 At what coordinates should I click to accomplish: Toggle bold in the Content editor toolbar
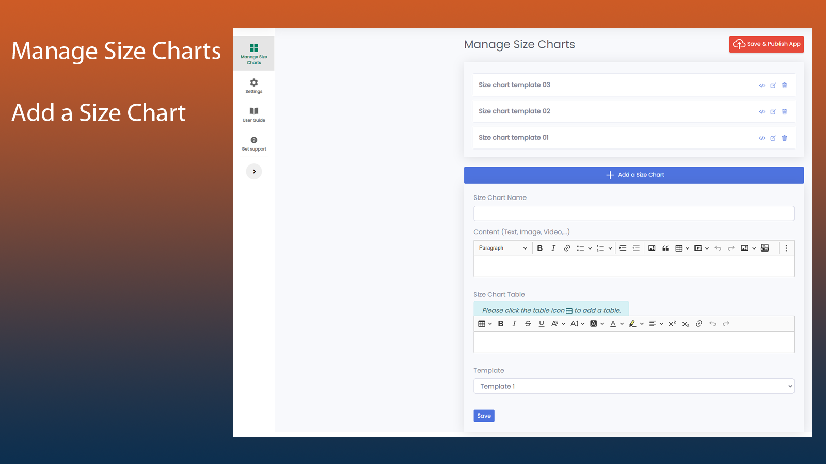pyautogui.click(x=540, y=248)
